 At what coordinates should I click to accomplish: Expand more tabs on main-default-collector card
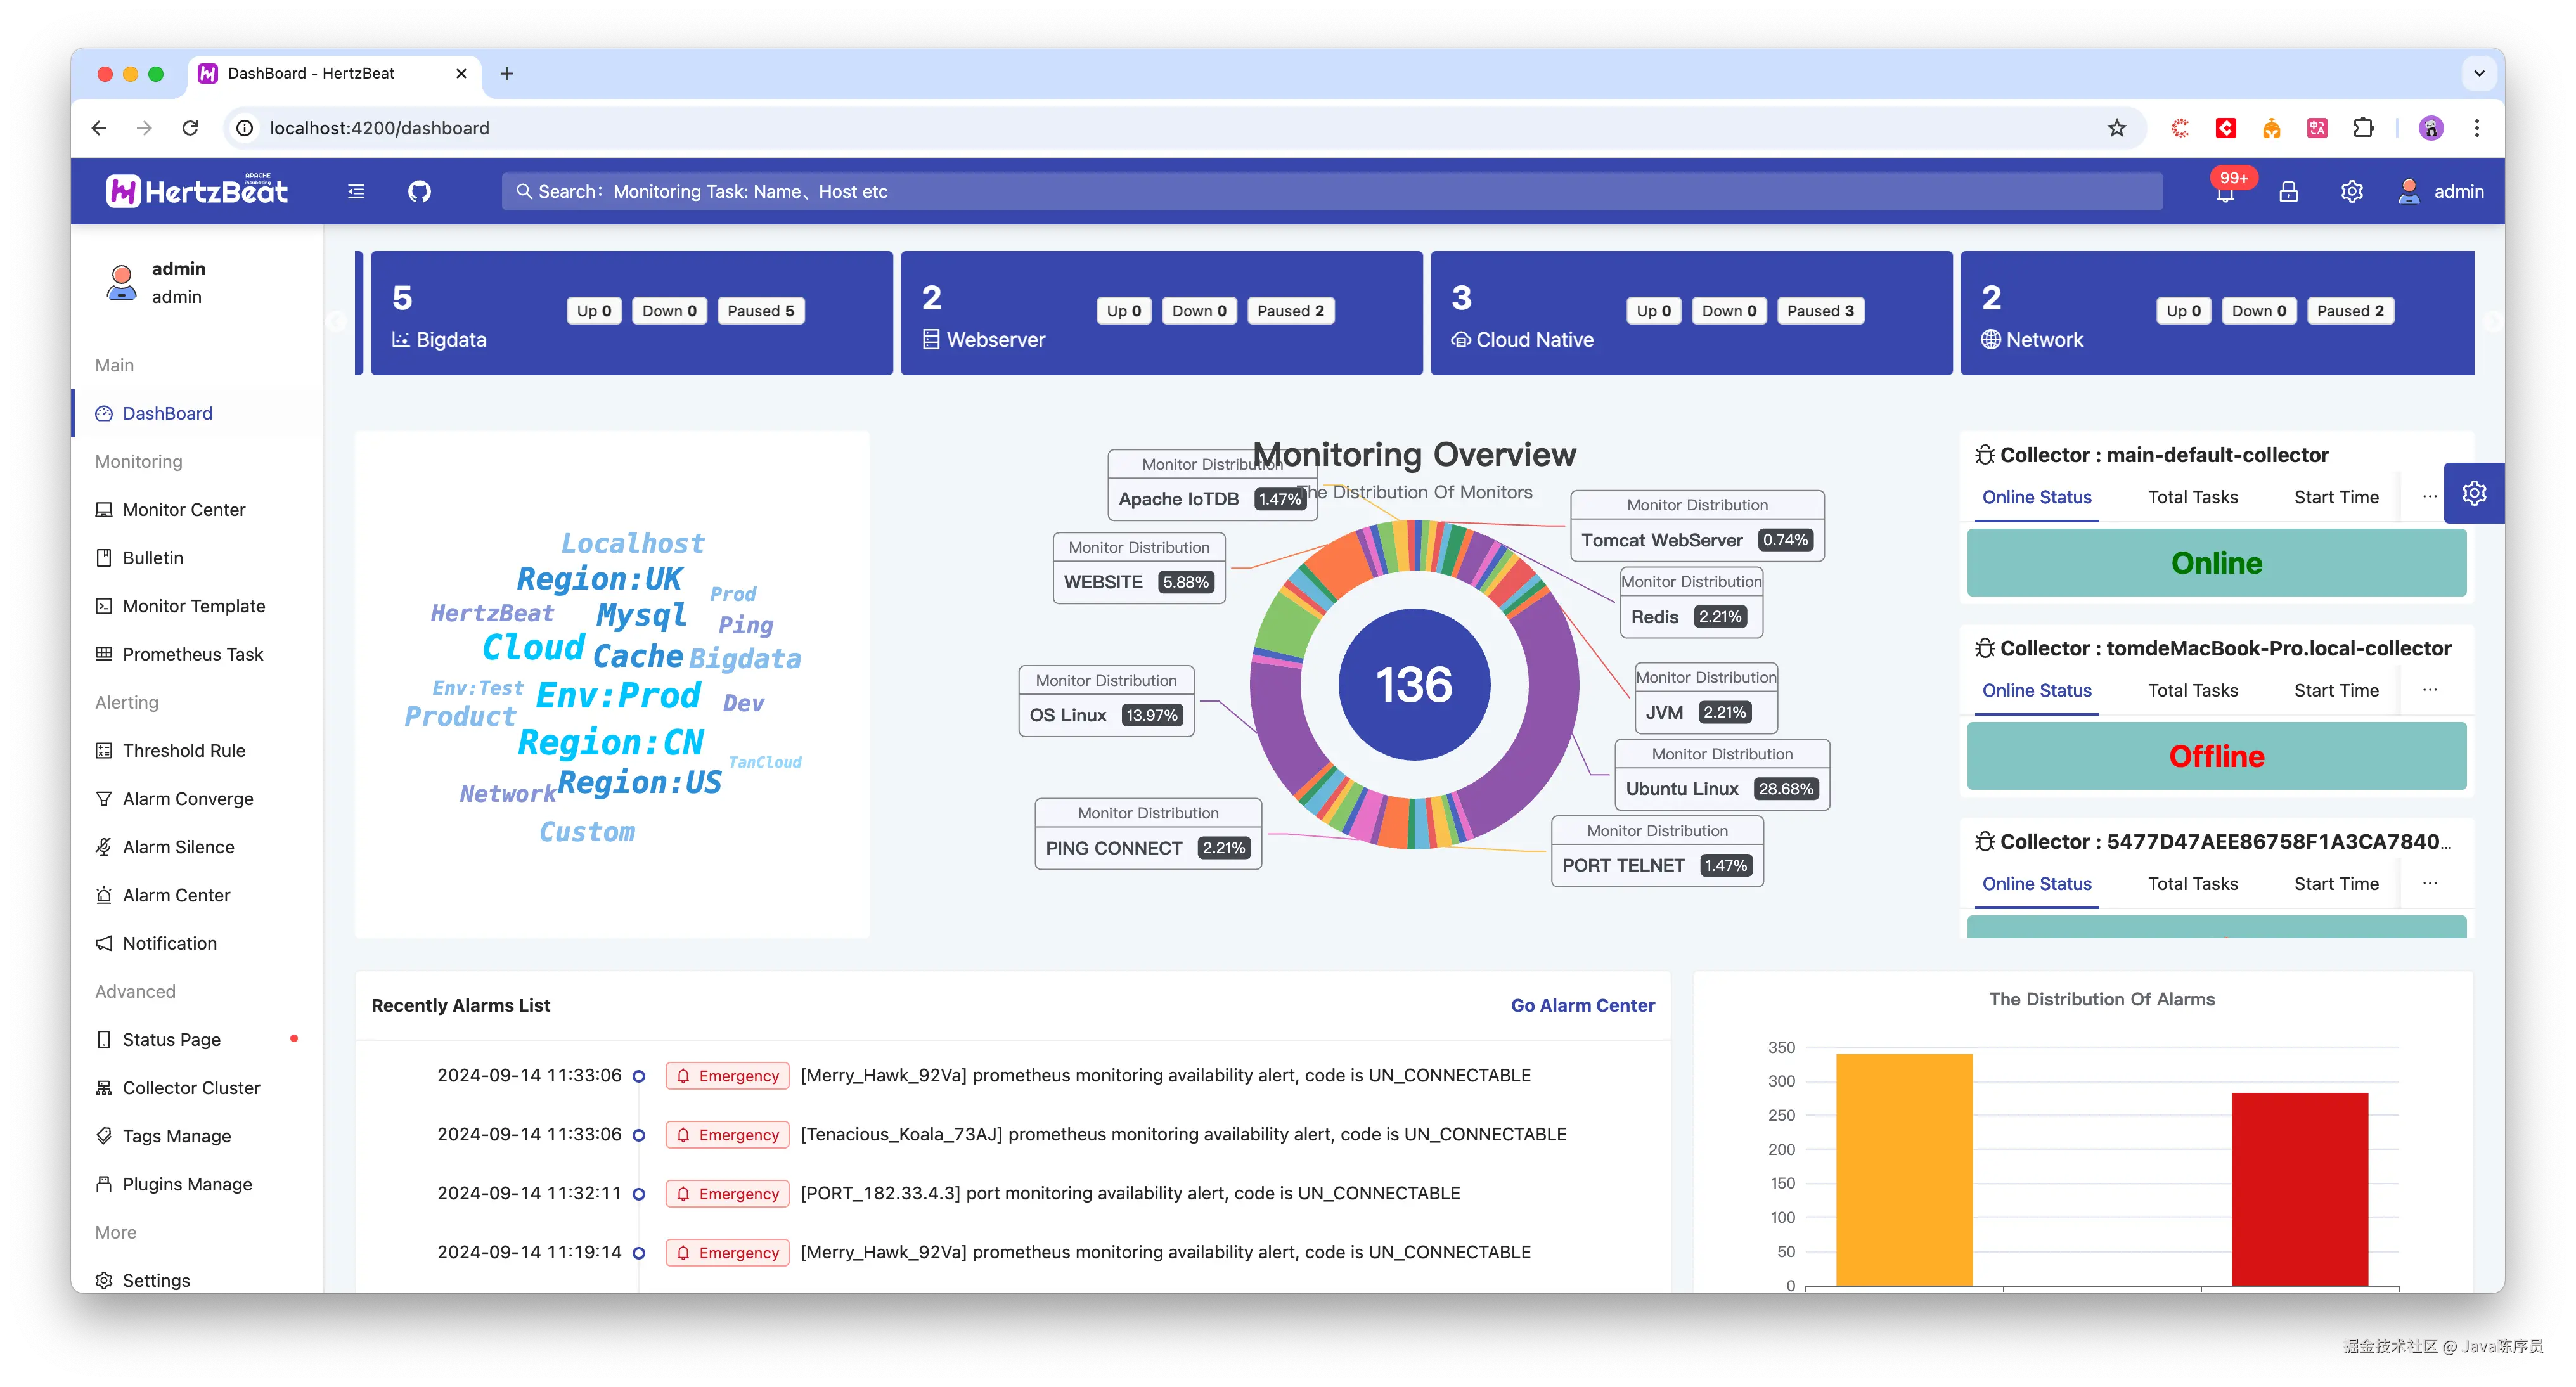(2430, 497)
